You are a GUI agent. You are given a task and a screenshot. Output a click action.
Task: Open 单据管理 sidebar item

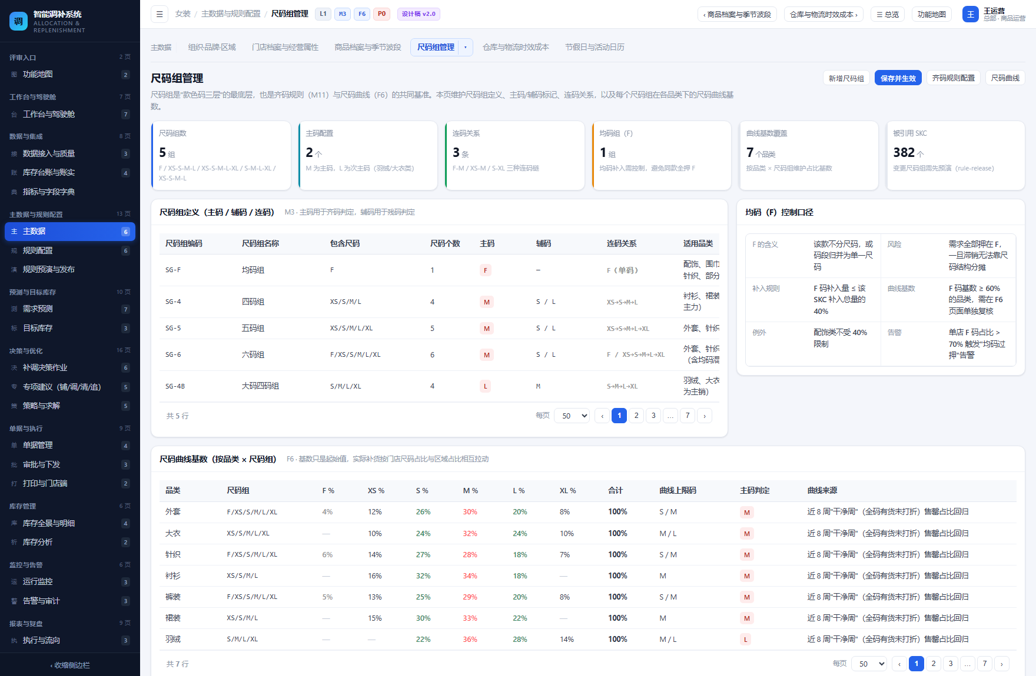coord(70,446)
